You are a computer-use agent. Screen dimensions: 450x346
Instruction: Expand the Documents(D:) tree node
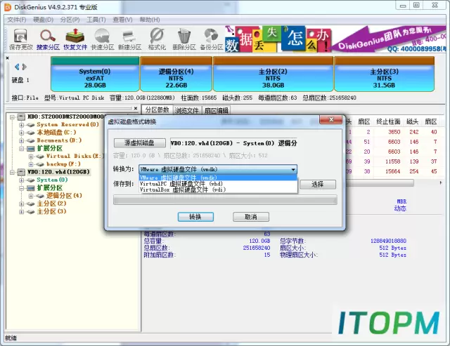pyautogui.click(x=21, y=140)
